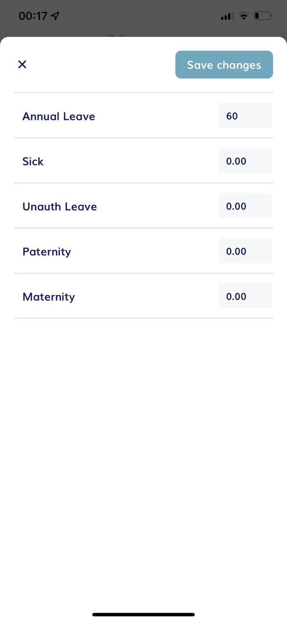Tap the Unauth Leave row label
287x622 pixels.
click(x=60, y=207)
